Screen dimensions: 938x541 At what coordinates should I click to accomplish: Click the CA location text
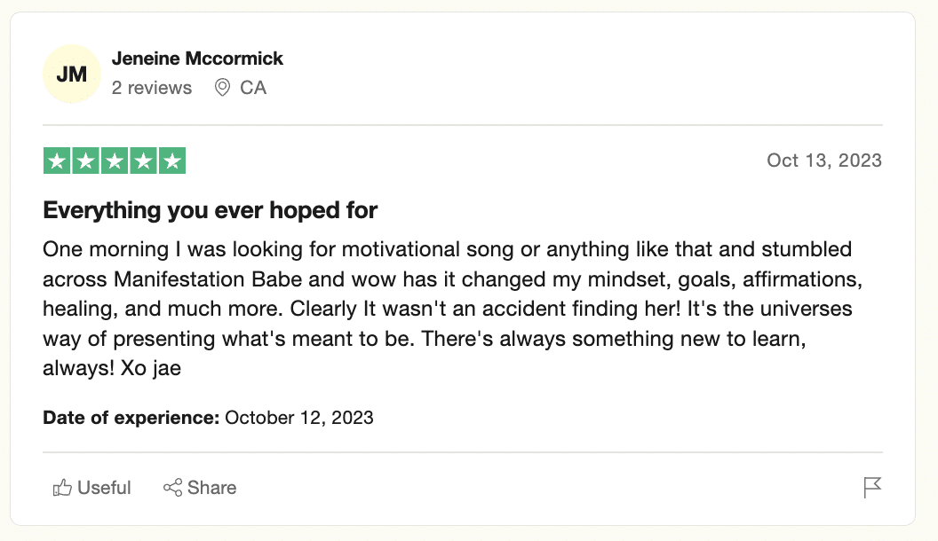(253, 88)
